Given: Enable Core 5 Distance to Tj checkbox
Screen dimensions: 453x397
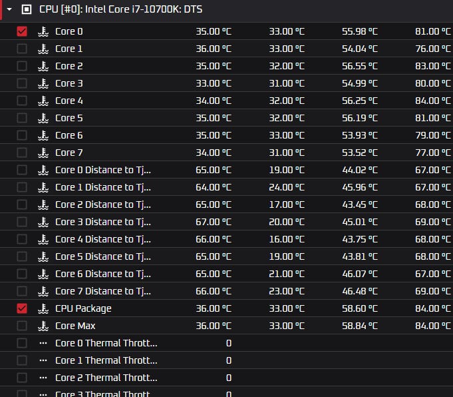Looking at the screenshot, I should click(x=22, y=256).
